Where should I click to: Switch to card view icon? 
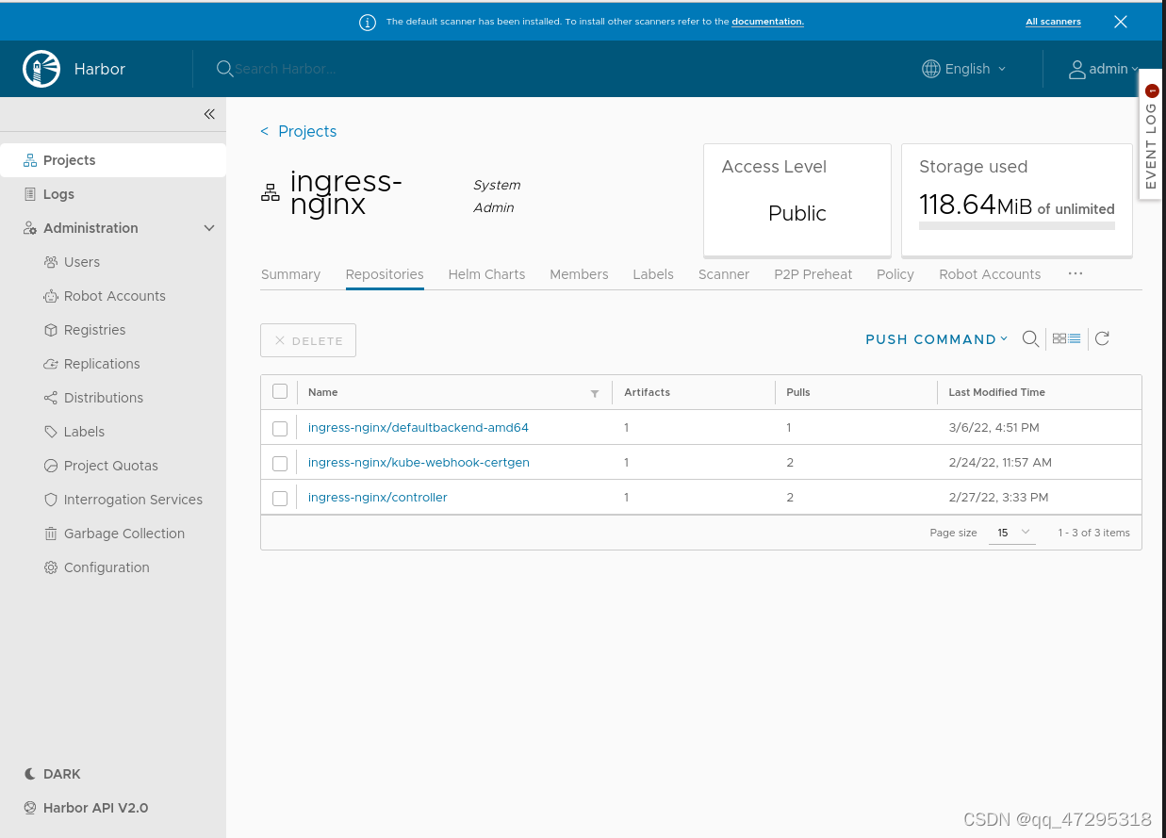(1059, 338)
